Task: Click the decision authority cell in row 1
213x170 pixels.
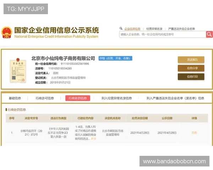Action: [x=113, y=133]
